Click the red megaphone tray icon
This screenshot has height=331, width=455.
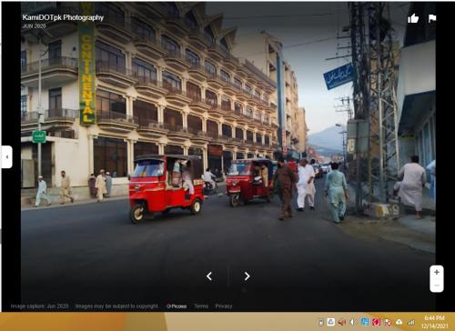tap(342, 322)
